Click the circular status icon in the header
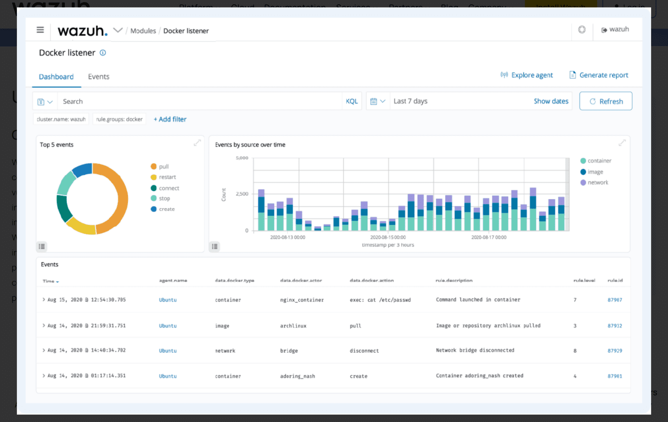668x422 pixels. tap(582, 30)
